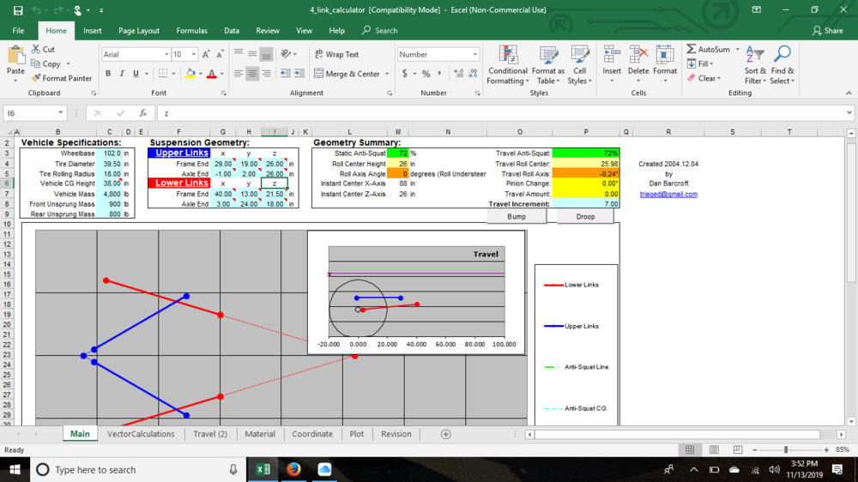858x482 pixels.
Task: Click the formula bar input field
Action: [501, 113]
